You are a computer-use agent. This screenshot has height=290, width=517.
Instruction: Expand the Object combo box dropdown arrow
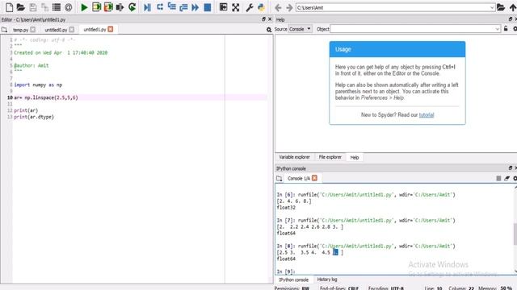[x=498, y=29]
